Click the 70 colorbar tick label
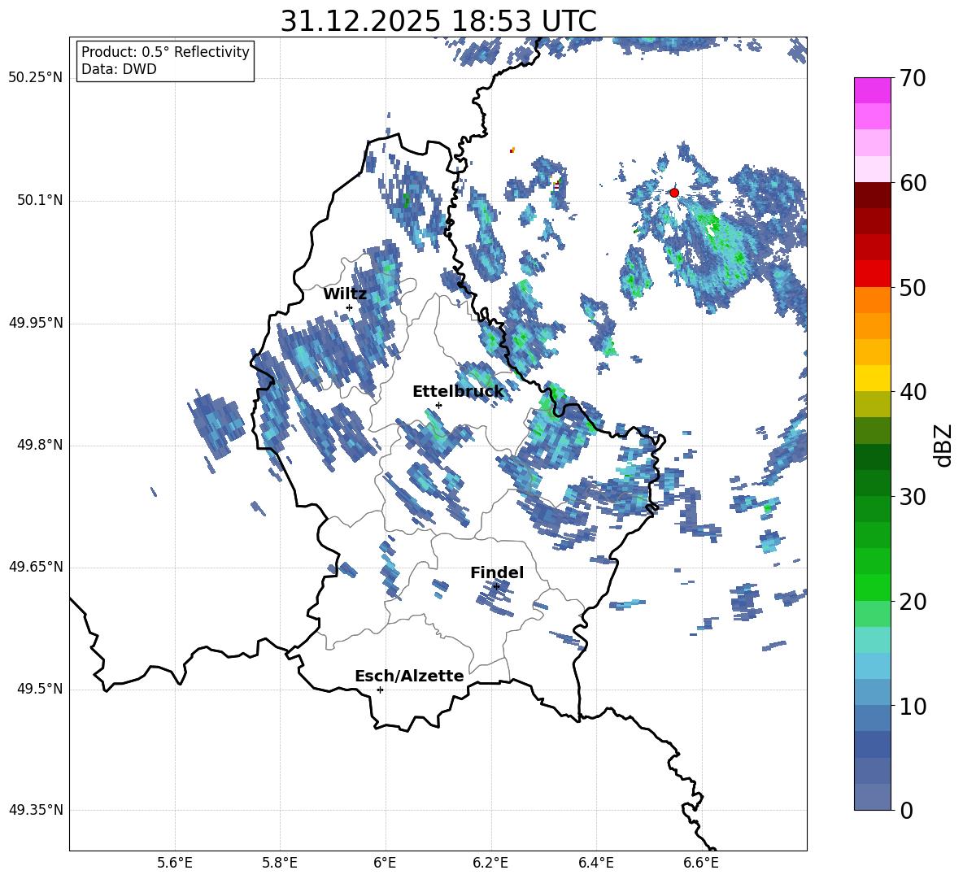 (x=914, y=78)
